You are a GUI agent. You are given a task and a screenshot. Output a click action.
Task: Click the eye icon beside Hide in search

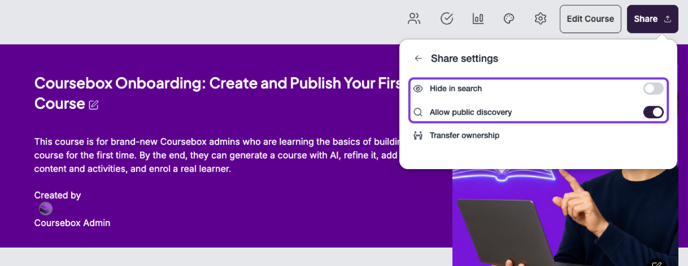(418, 89)
